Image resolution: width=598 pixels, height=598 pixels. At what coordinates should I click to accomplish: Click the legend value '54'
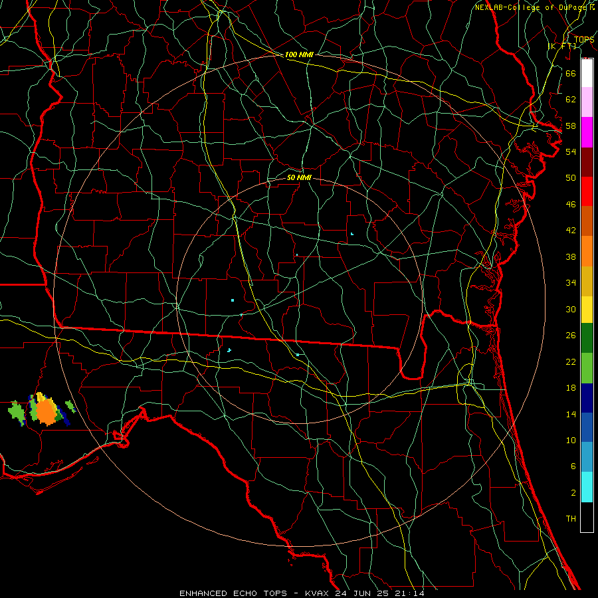tap(571, 151)
